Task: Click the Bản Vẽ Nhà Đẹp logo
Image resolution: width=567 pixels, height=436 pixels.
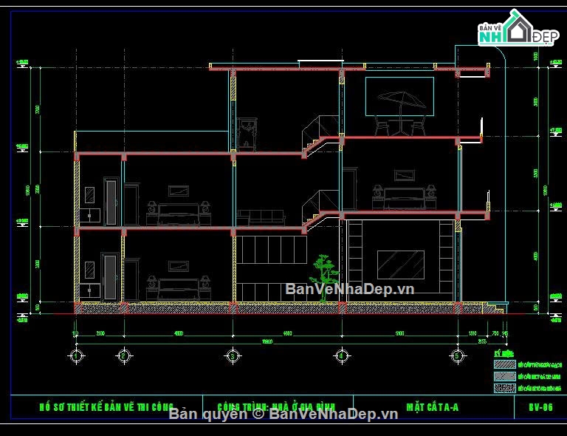Action: tap(517, 29)
